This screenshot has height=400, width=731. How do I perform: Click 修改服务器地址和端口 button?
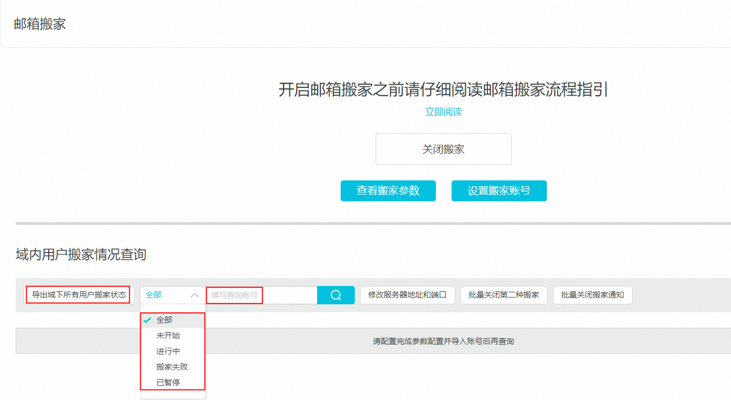coord(408,295)
